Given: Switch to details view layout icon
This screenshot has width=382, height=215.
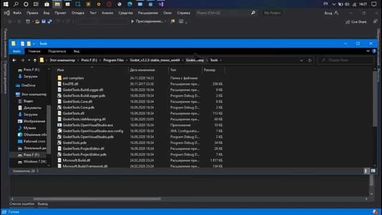Looking at the screenshot, I should tap(365, 171).
